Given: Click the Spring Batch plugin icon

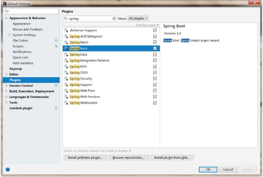Looking at the screenshot, I should tap(66, 42).
